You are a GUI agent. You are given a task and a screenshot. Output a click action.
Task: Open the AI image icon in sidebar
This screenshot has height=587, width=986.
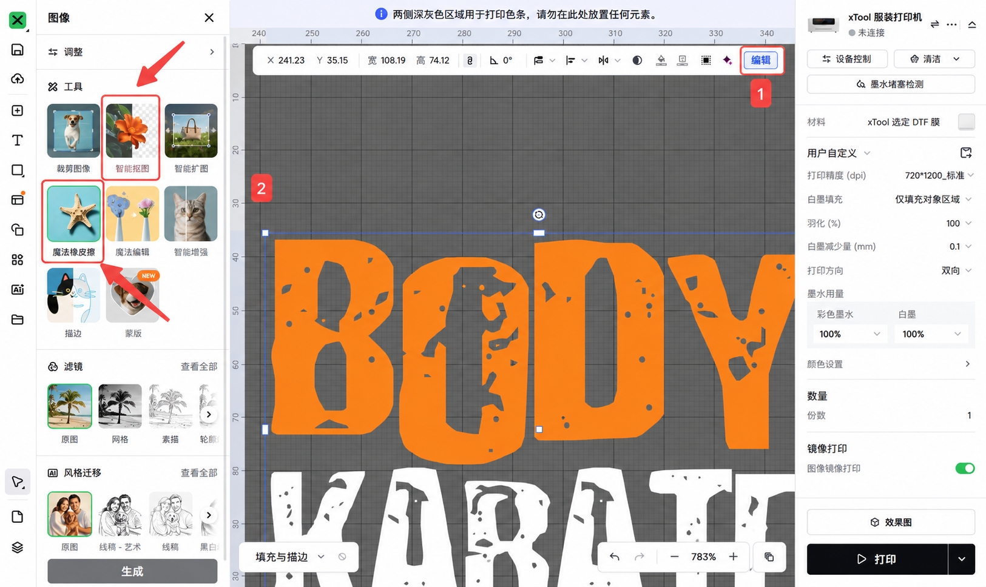click(x=18, y=289)
